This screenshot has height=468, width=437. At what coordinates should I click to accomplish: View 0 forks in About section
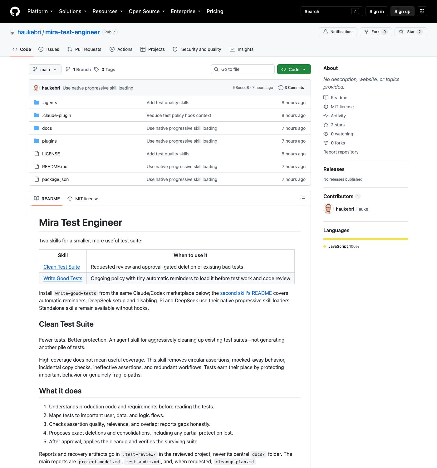[x=334, y=143]
